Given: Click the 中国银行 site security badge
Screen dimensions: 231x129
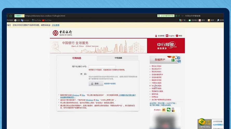Looking at the screenshot, I should coord(19,16).
